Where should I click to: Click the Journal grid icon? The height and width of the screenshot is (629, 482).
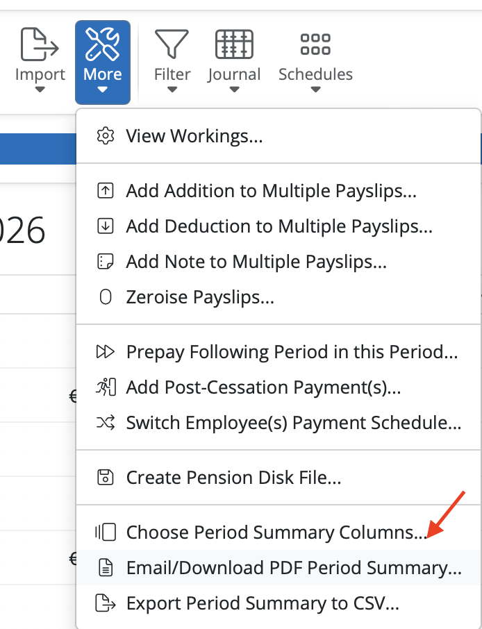click(x=234, y=44)
